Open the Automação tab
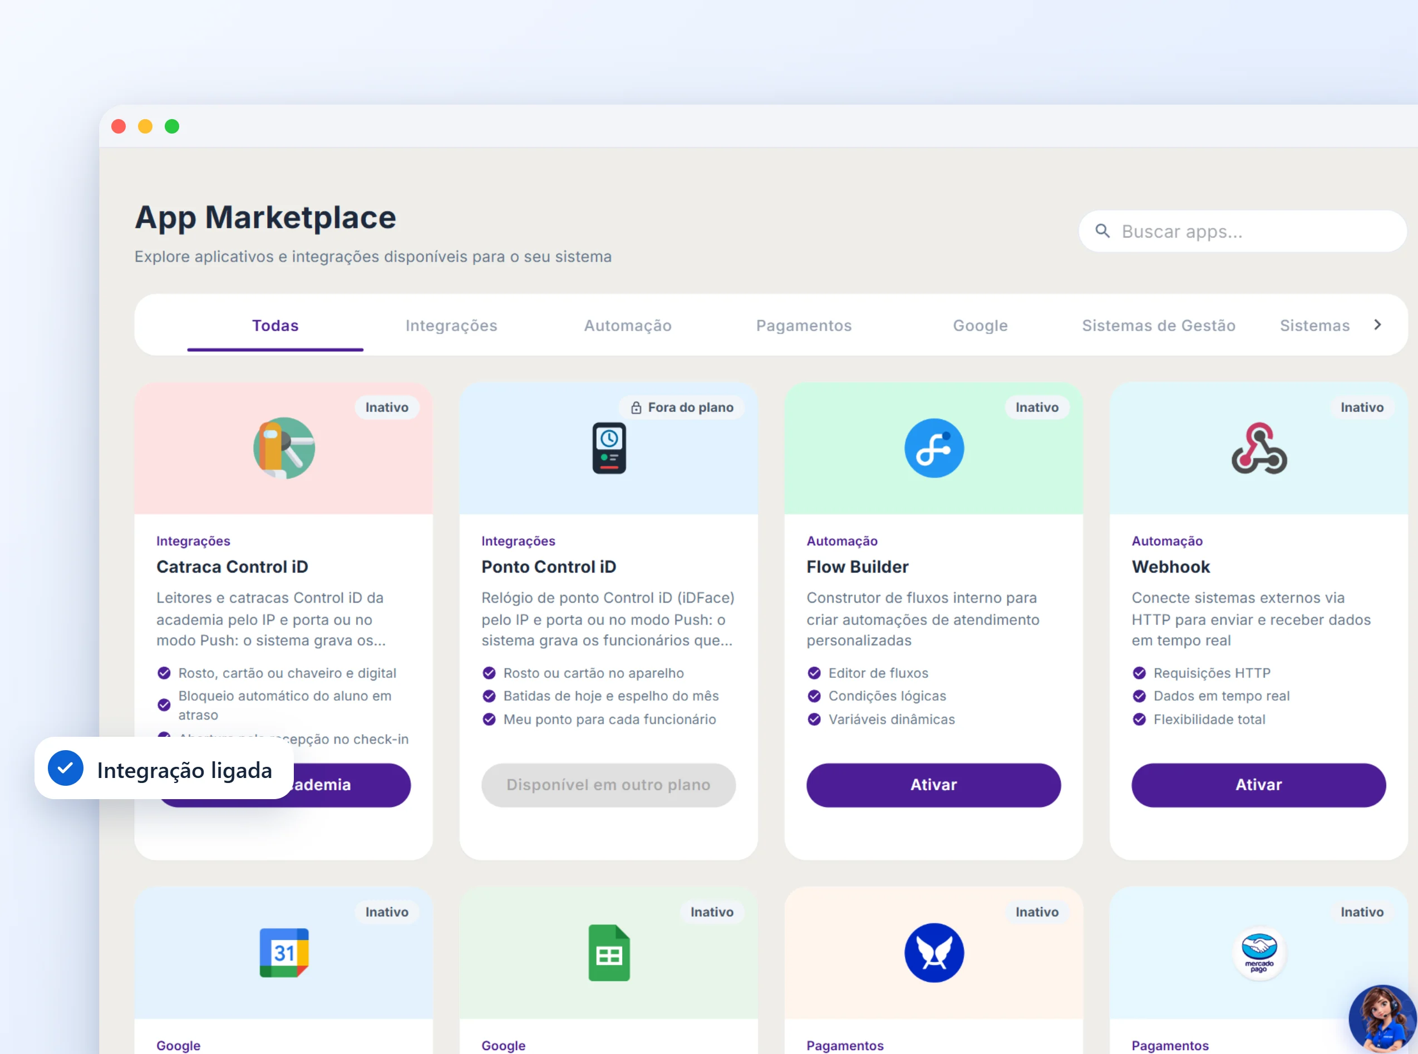 (x=628, y=326)
